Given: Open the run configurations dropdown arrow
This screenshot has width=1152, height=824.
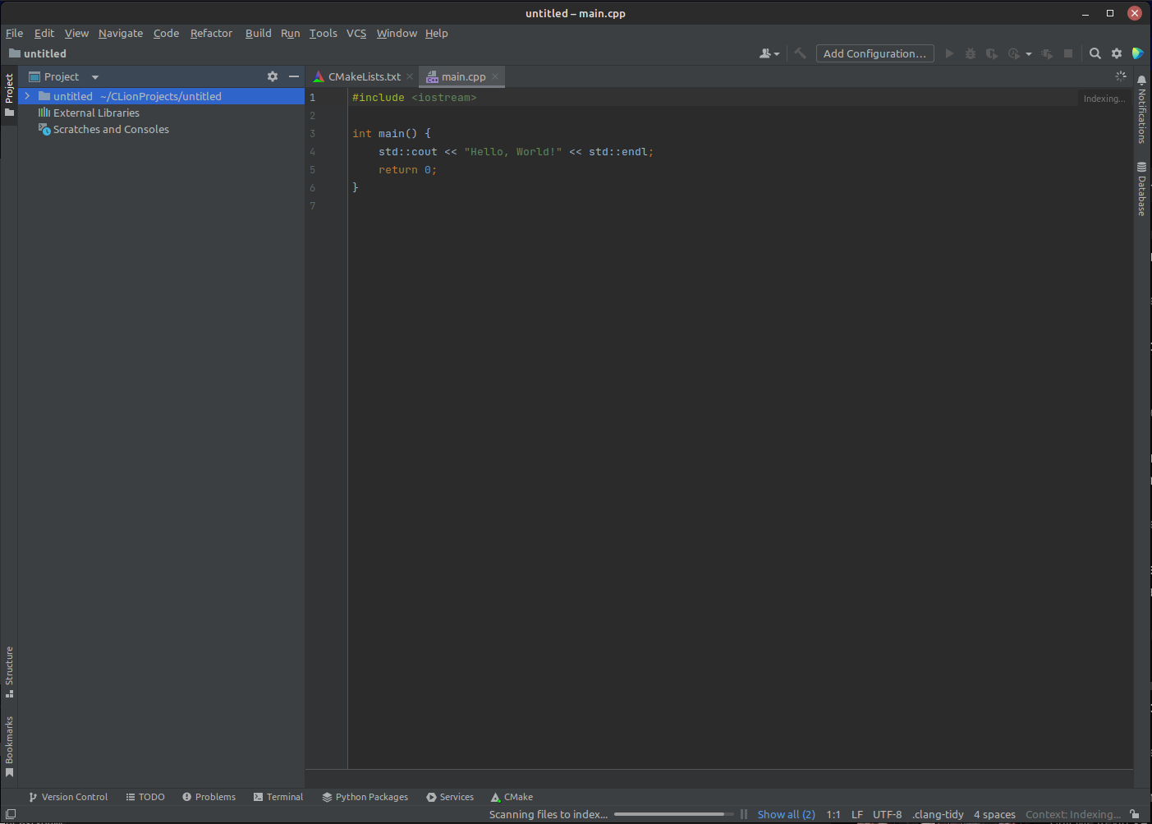Looking at the screenshot, I should (1029, 53).
